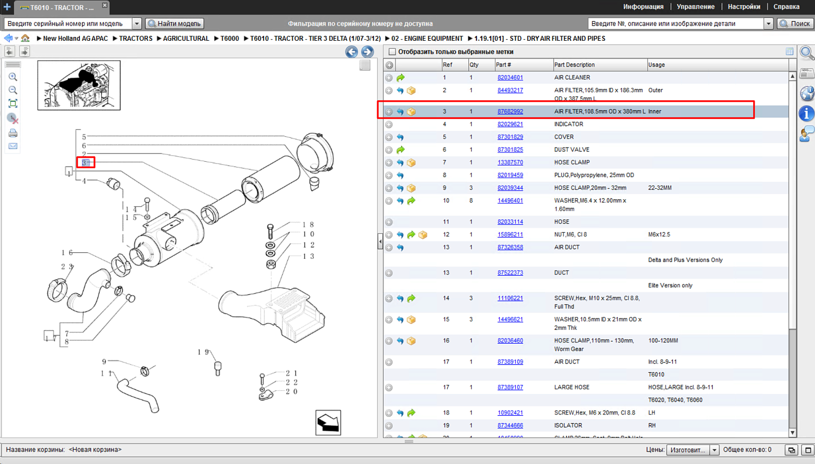Open the news panel in right sidebar
The image size is (815, 464).
[x=807, y=73]
